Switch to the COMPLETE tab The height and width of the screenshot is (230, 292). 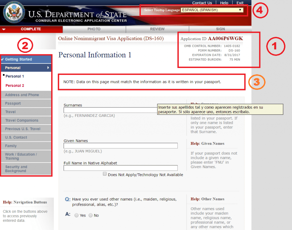pos(31,29)
